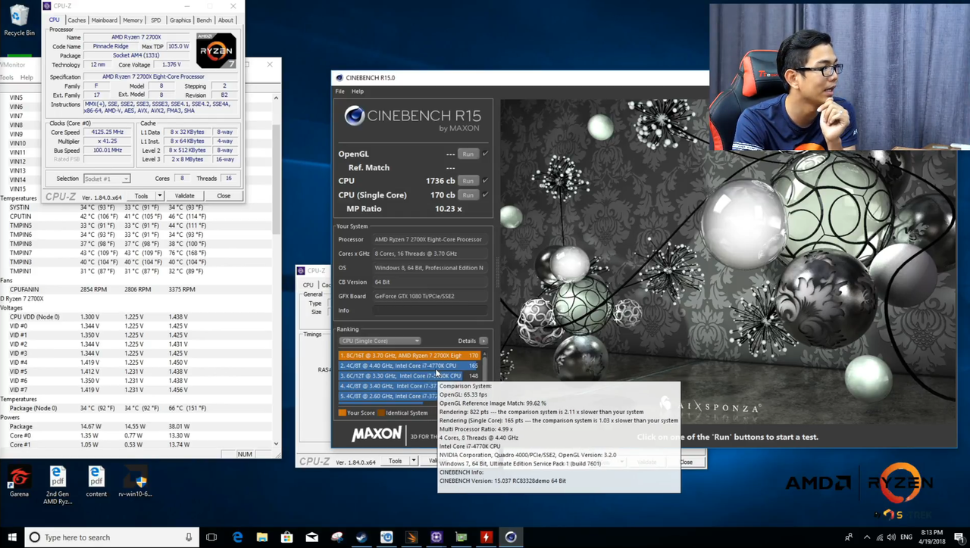Click the CPU-Z Close button
Viewport: 970px width, 548px height.
click(224, 196)
